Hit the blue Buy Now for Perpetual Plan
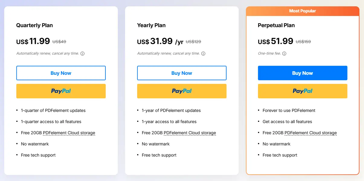 (302, 73)
